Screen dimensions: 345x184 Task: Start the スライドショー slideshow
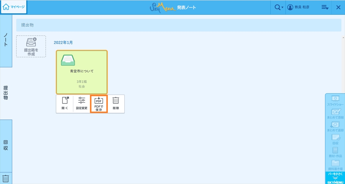click(x=335, y=100)
